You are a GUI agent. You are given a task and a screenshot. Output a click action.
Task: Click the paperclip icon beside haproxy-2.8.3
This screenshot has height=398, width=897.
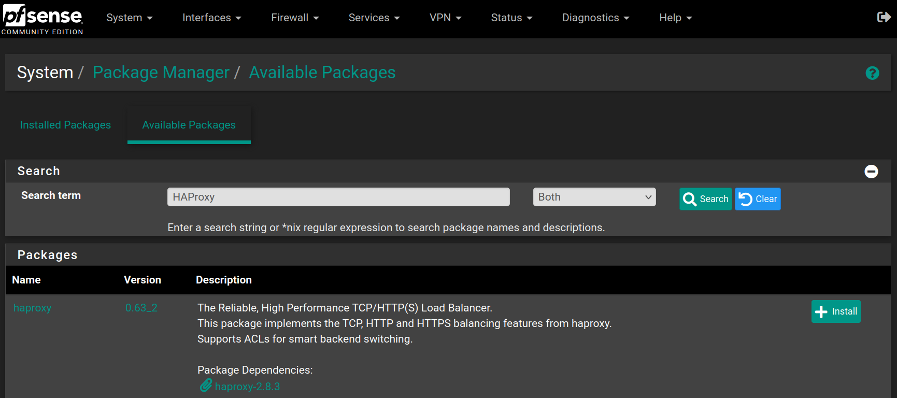(206, 386)
